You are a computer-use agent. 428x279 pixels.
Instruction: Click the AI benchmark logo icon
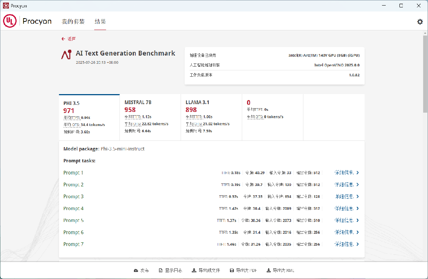tap(66, 54)
